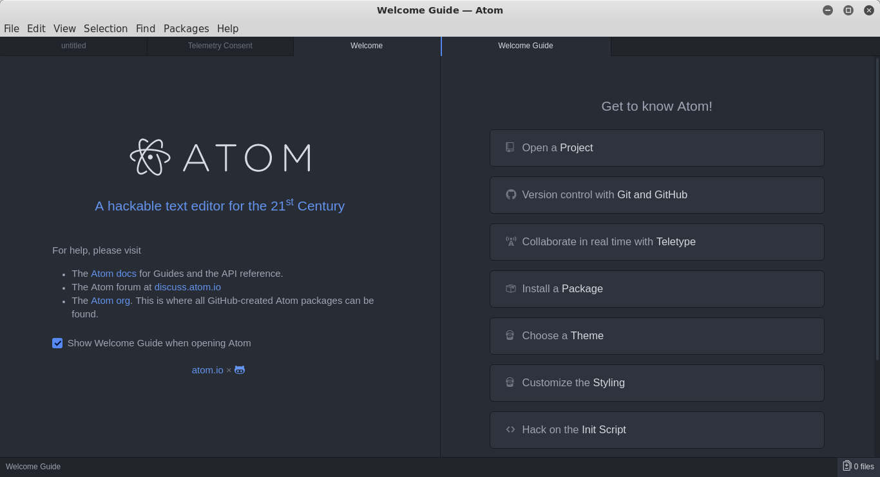Open the Selection menu
880x477 pixels.
tap(106, 28)
